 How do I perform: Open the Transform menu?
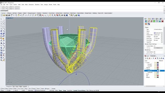pos(37,5)
